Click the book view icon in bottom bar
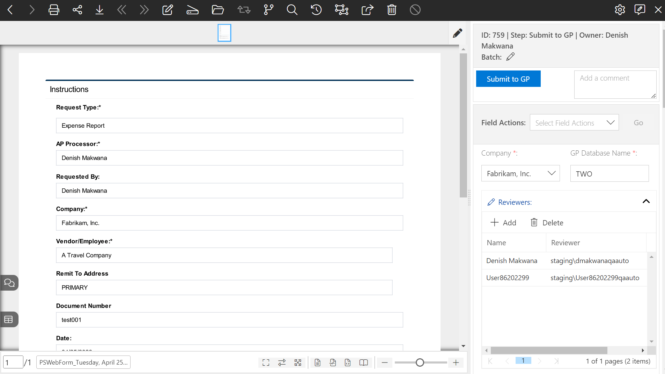 point(363,363)
